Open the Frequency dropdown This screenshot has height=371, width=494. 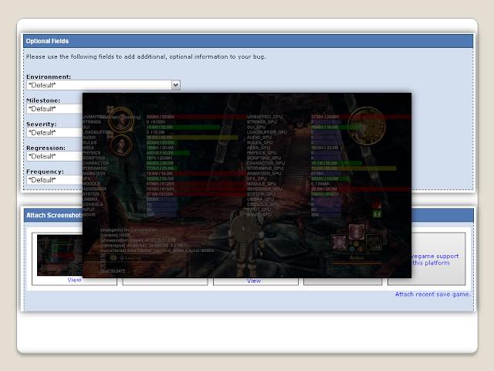click(x=54, y=180)
